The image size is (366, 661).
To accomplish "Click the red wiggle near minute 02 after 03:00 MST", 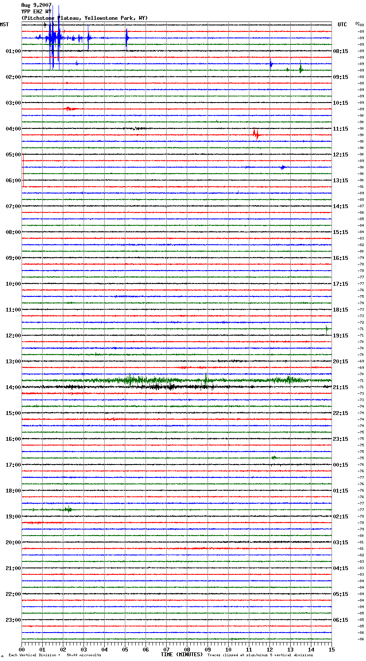I will click(70, 109).
